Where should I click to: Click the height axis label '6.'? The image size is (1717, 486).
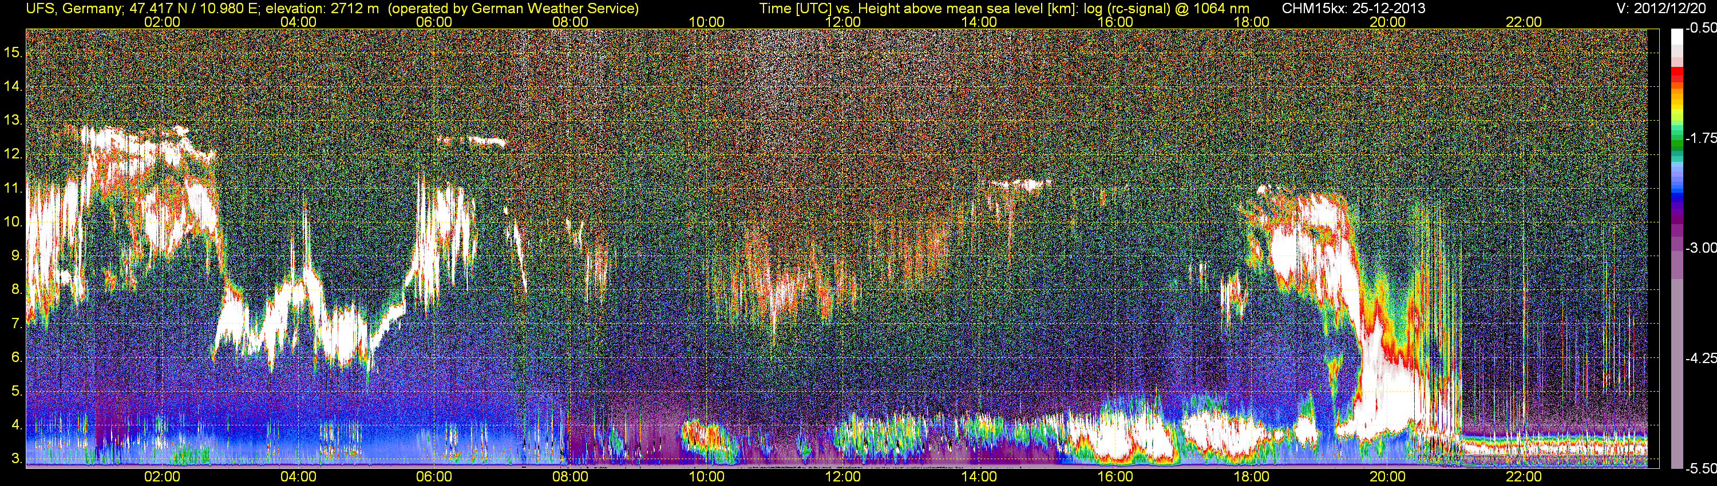coord(17,357)
